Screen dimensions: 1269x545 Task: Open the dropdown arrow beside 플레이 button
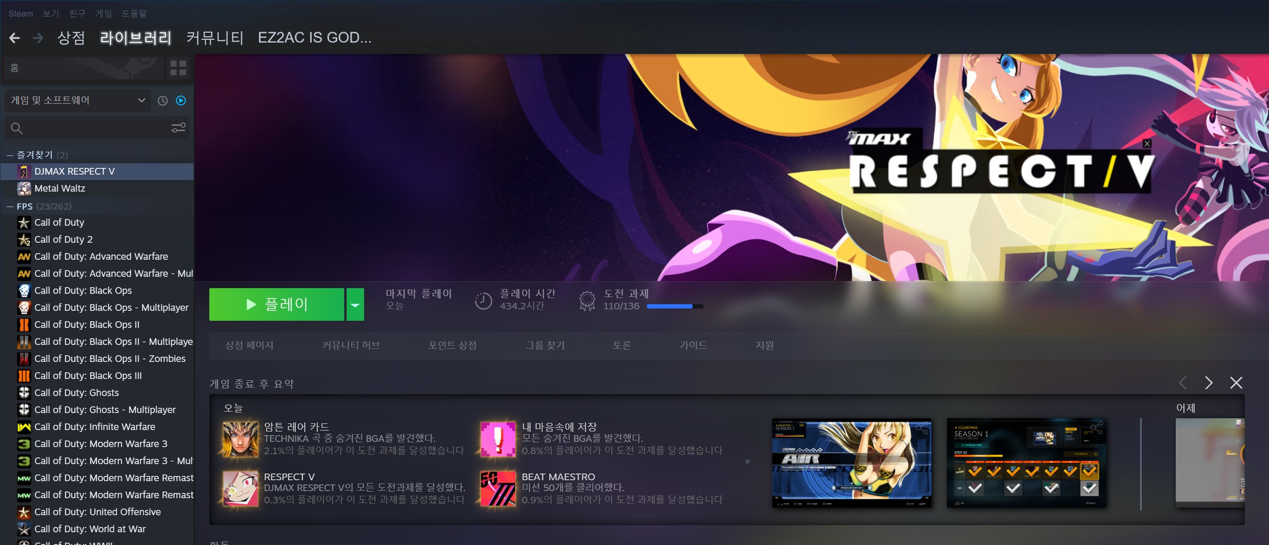[x=355, y=305]
